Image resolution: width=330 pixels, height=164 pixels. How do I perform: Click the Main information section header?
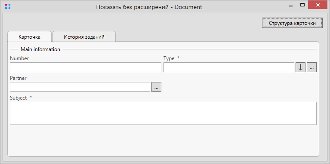tap(40, 49)
